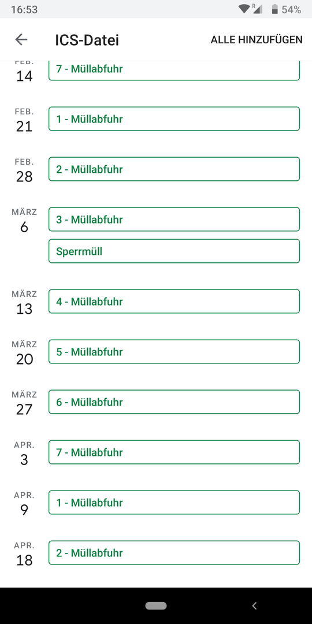Tap the battery icon in status bar

[x=274, y=10]
